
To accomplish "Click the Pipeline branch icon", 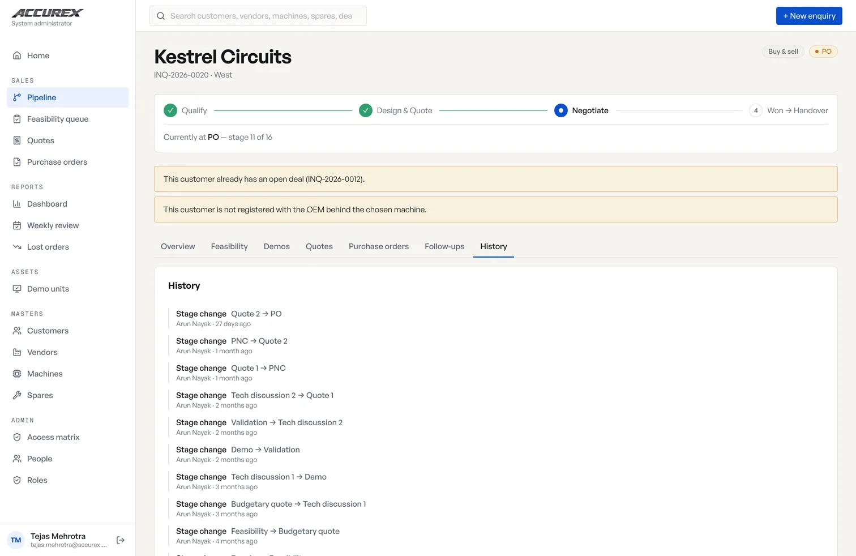I will (x=17, y=97).
